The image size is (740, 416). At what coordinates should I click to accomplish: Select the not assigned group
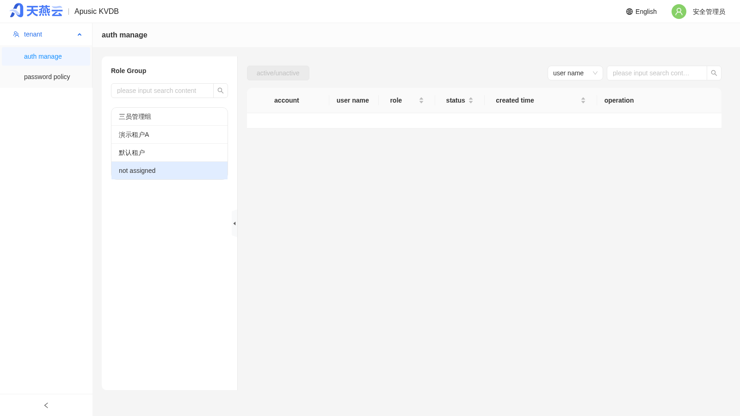coord(169,171)
